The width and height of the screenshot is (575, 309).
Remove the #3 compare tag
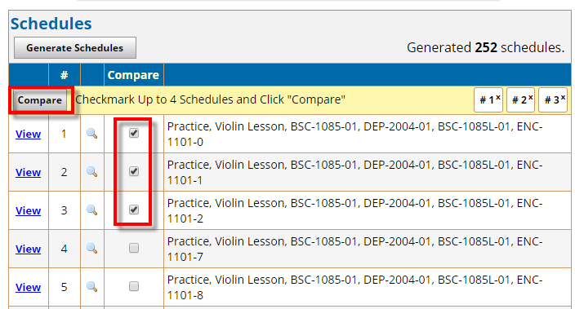563,97
